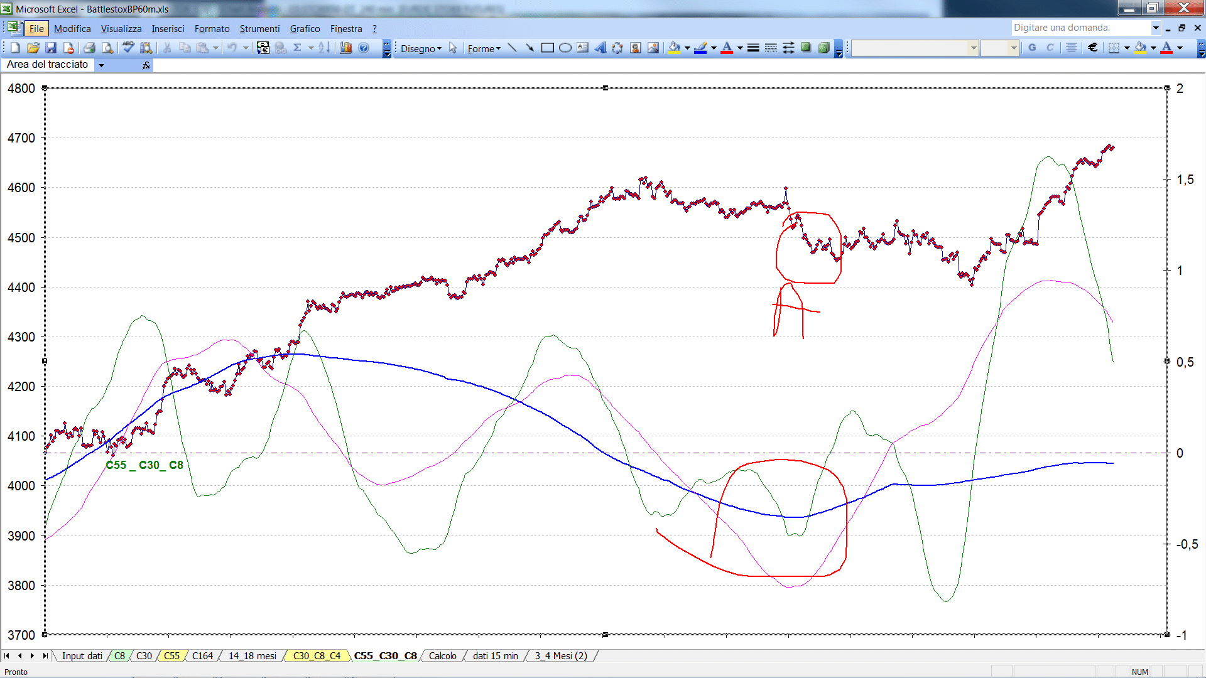Open the Disegno drawing menu
Image resolution: width=1206 pixels, height=678 pixels.
click(x=421, y=48)
